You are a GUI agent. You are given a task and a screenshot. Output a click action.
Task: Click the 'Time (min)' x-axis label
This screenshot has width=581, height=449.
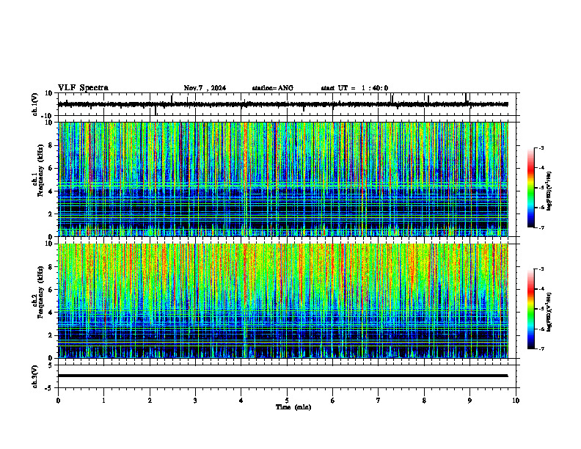point(293,407)
